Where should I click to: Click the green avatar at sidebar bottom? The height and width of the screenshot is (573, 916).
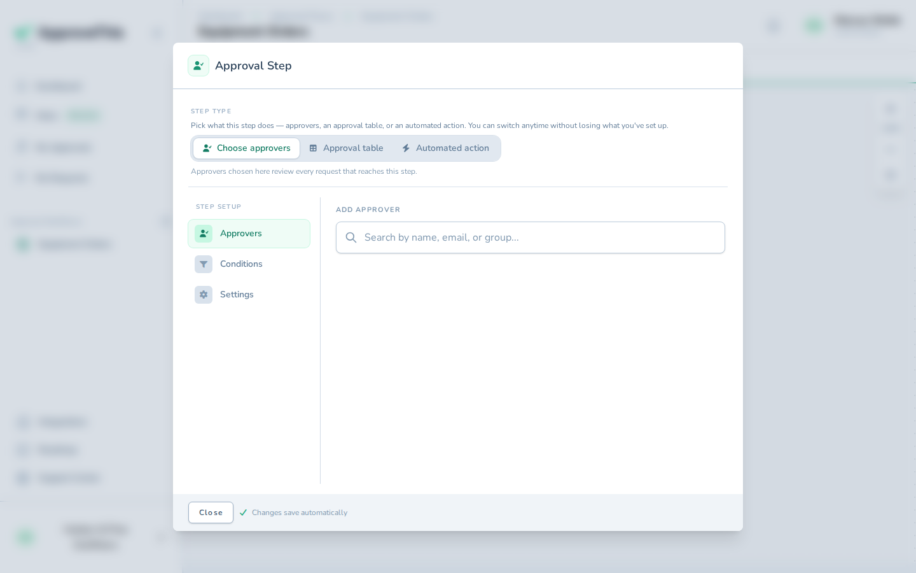tap(25, 537)
